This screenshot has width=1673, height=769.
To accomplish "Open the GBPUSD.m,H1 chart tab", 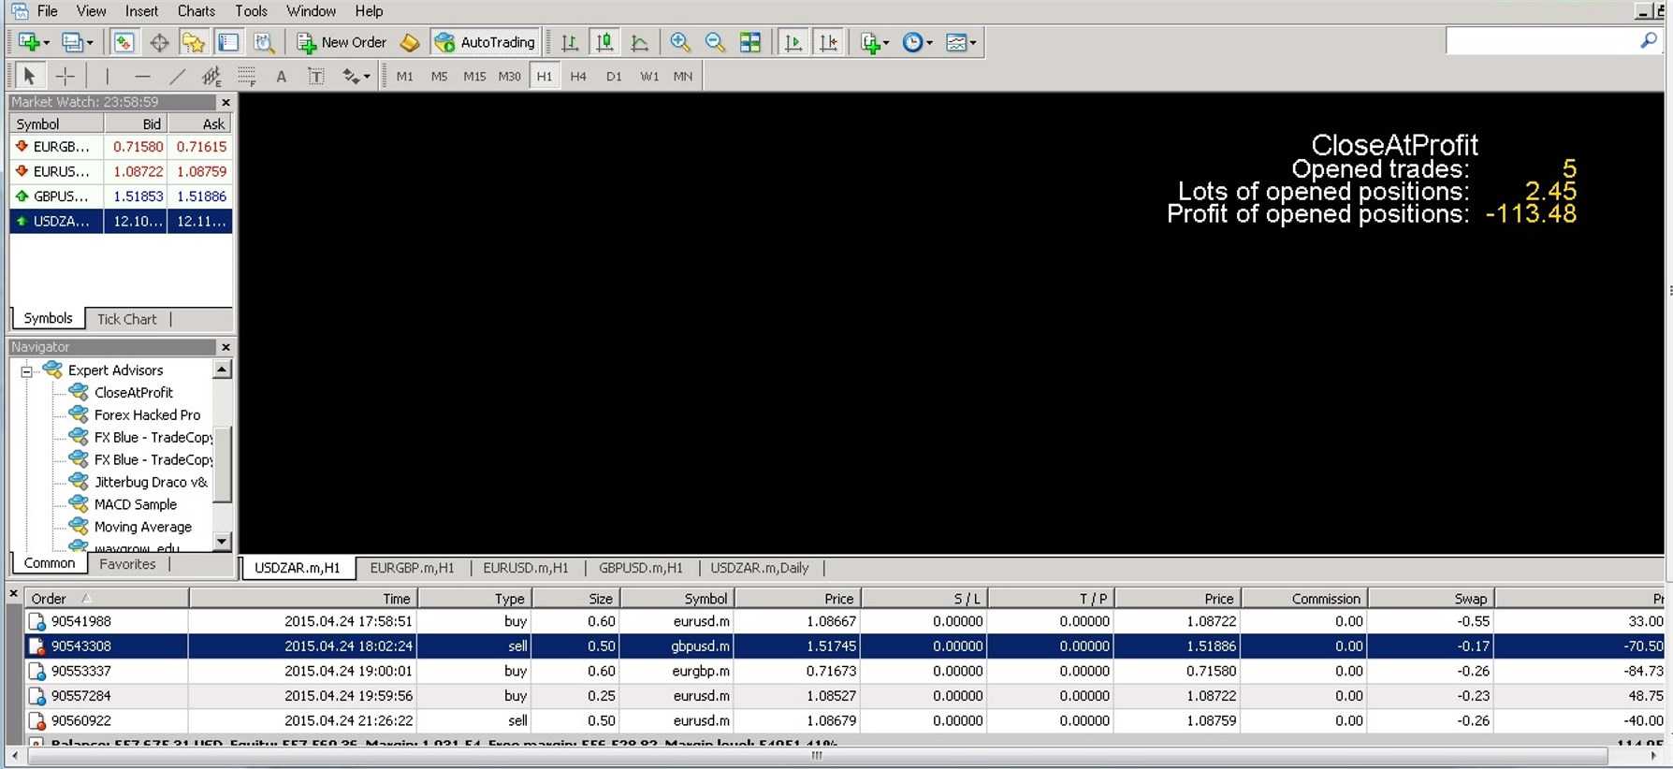I will tap(641, 568).
